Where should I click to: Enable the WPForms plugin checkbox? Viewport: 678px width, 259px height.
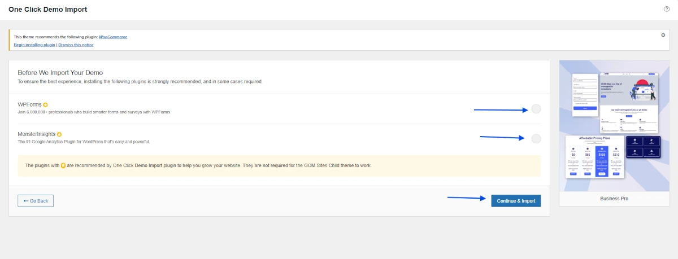536,109
